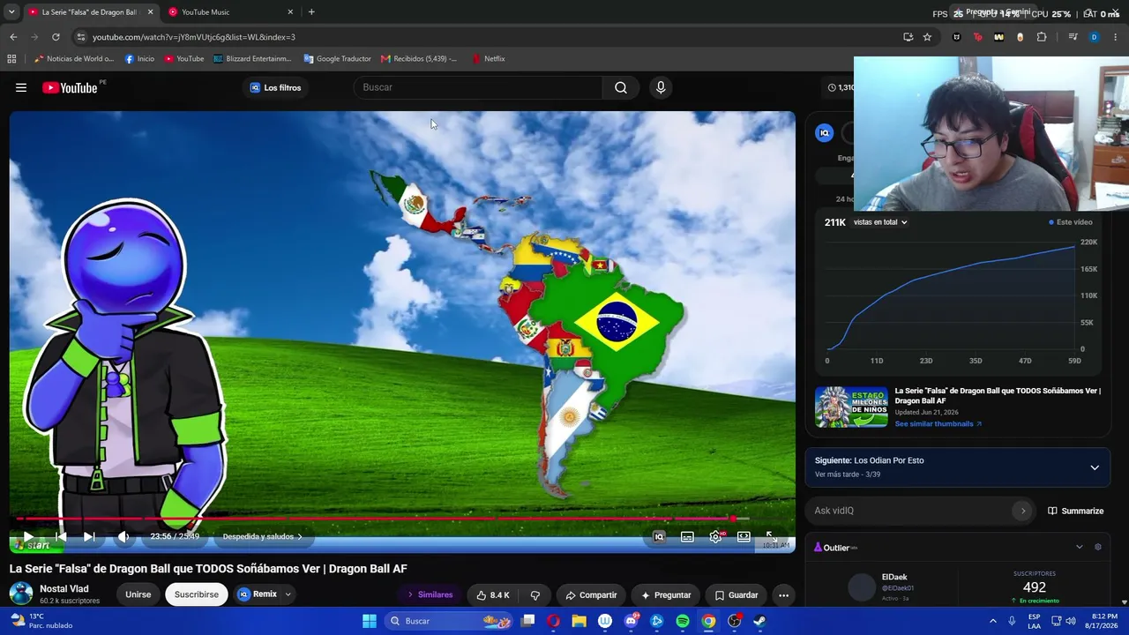This screenshot has width=1129, height=635.
Task: Subscribe with the Suscribirse button
Action: point(197,594)
